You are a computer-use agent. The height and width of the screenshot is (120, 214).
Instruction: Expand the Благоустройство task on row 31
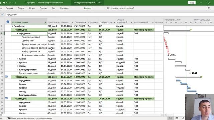tap(18, 70)
